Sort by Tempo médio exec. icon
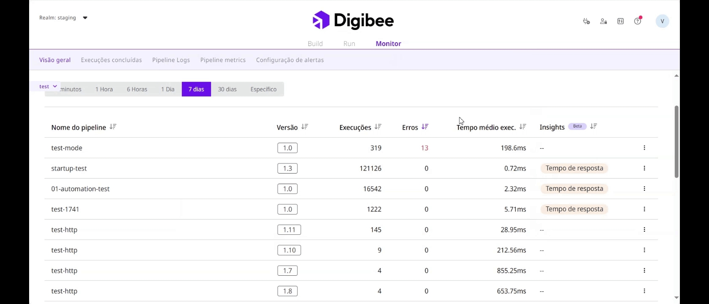The height and width of the screenshot is (304, 709). 523,127
